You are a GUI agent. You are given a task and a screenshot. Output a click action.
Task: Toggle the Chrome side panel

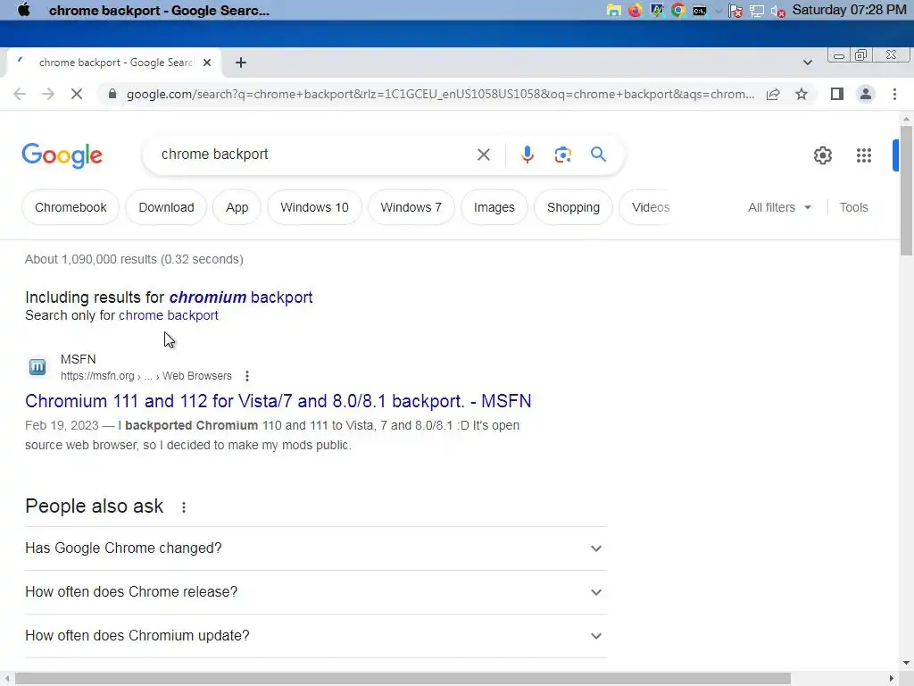coord(837,94)
